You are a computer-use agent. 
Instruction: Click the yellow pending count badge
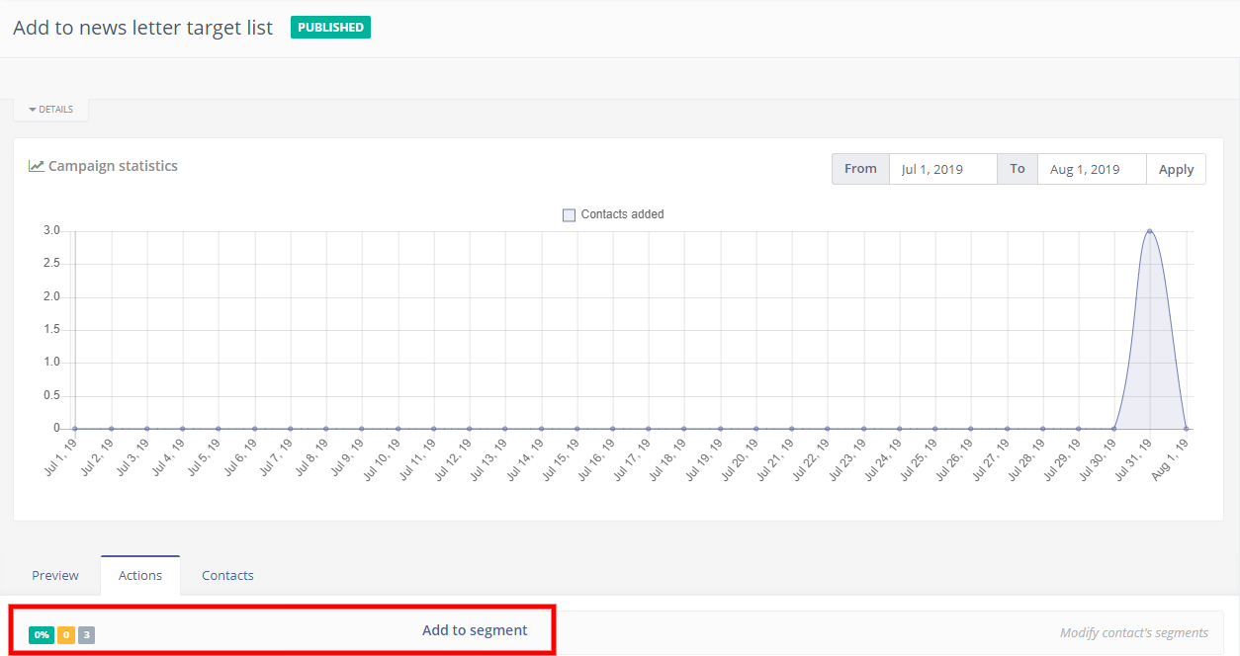click(x=65, y=634)
